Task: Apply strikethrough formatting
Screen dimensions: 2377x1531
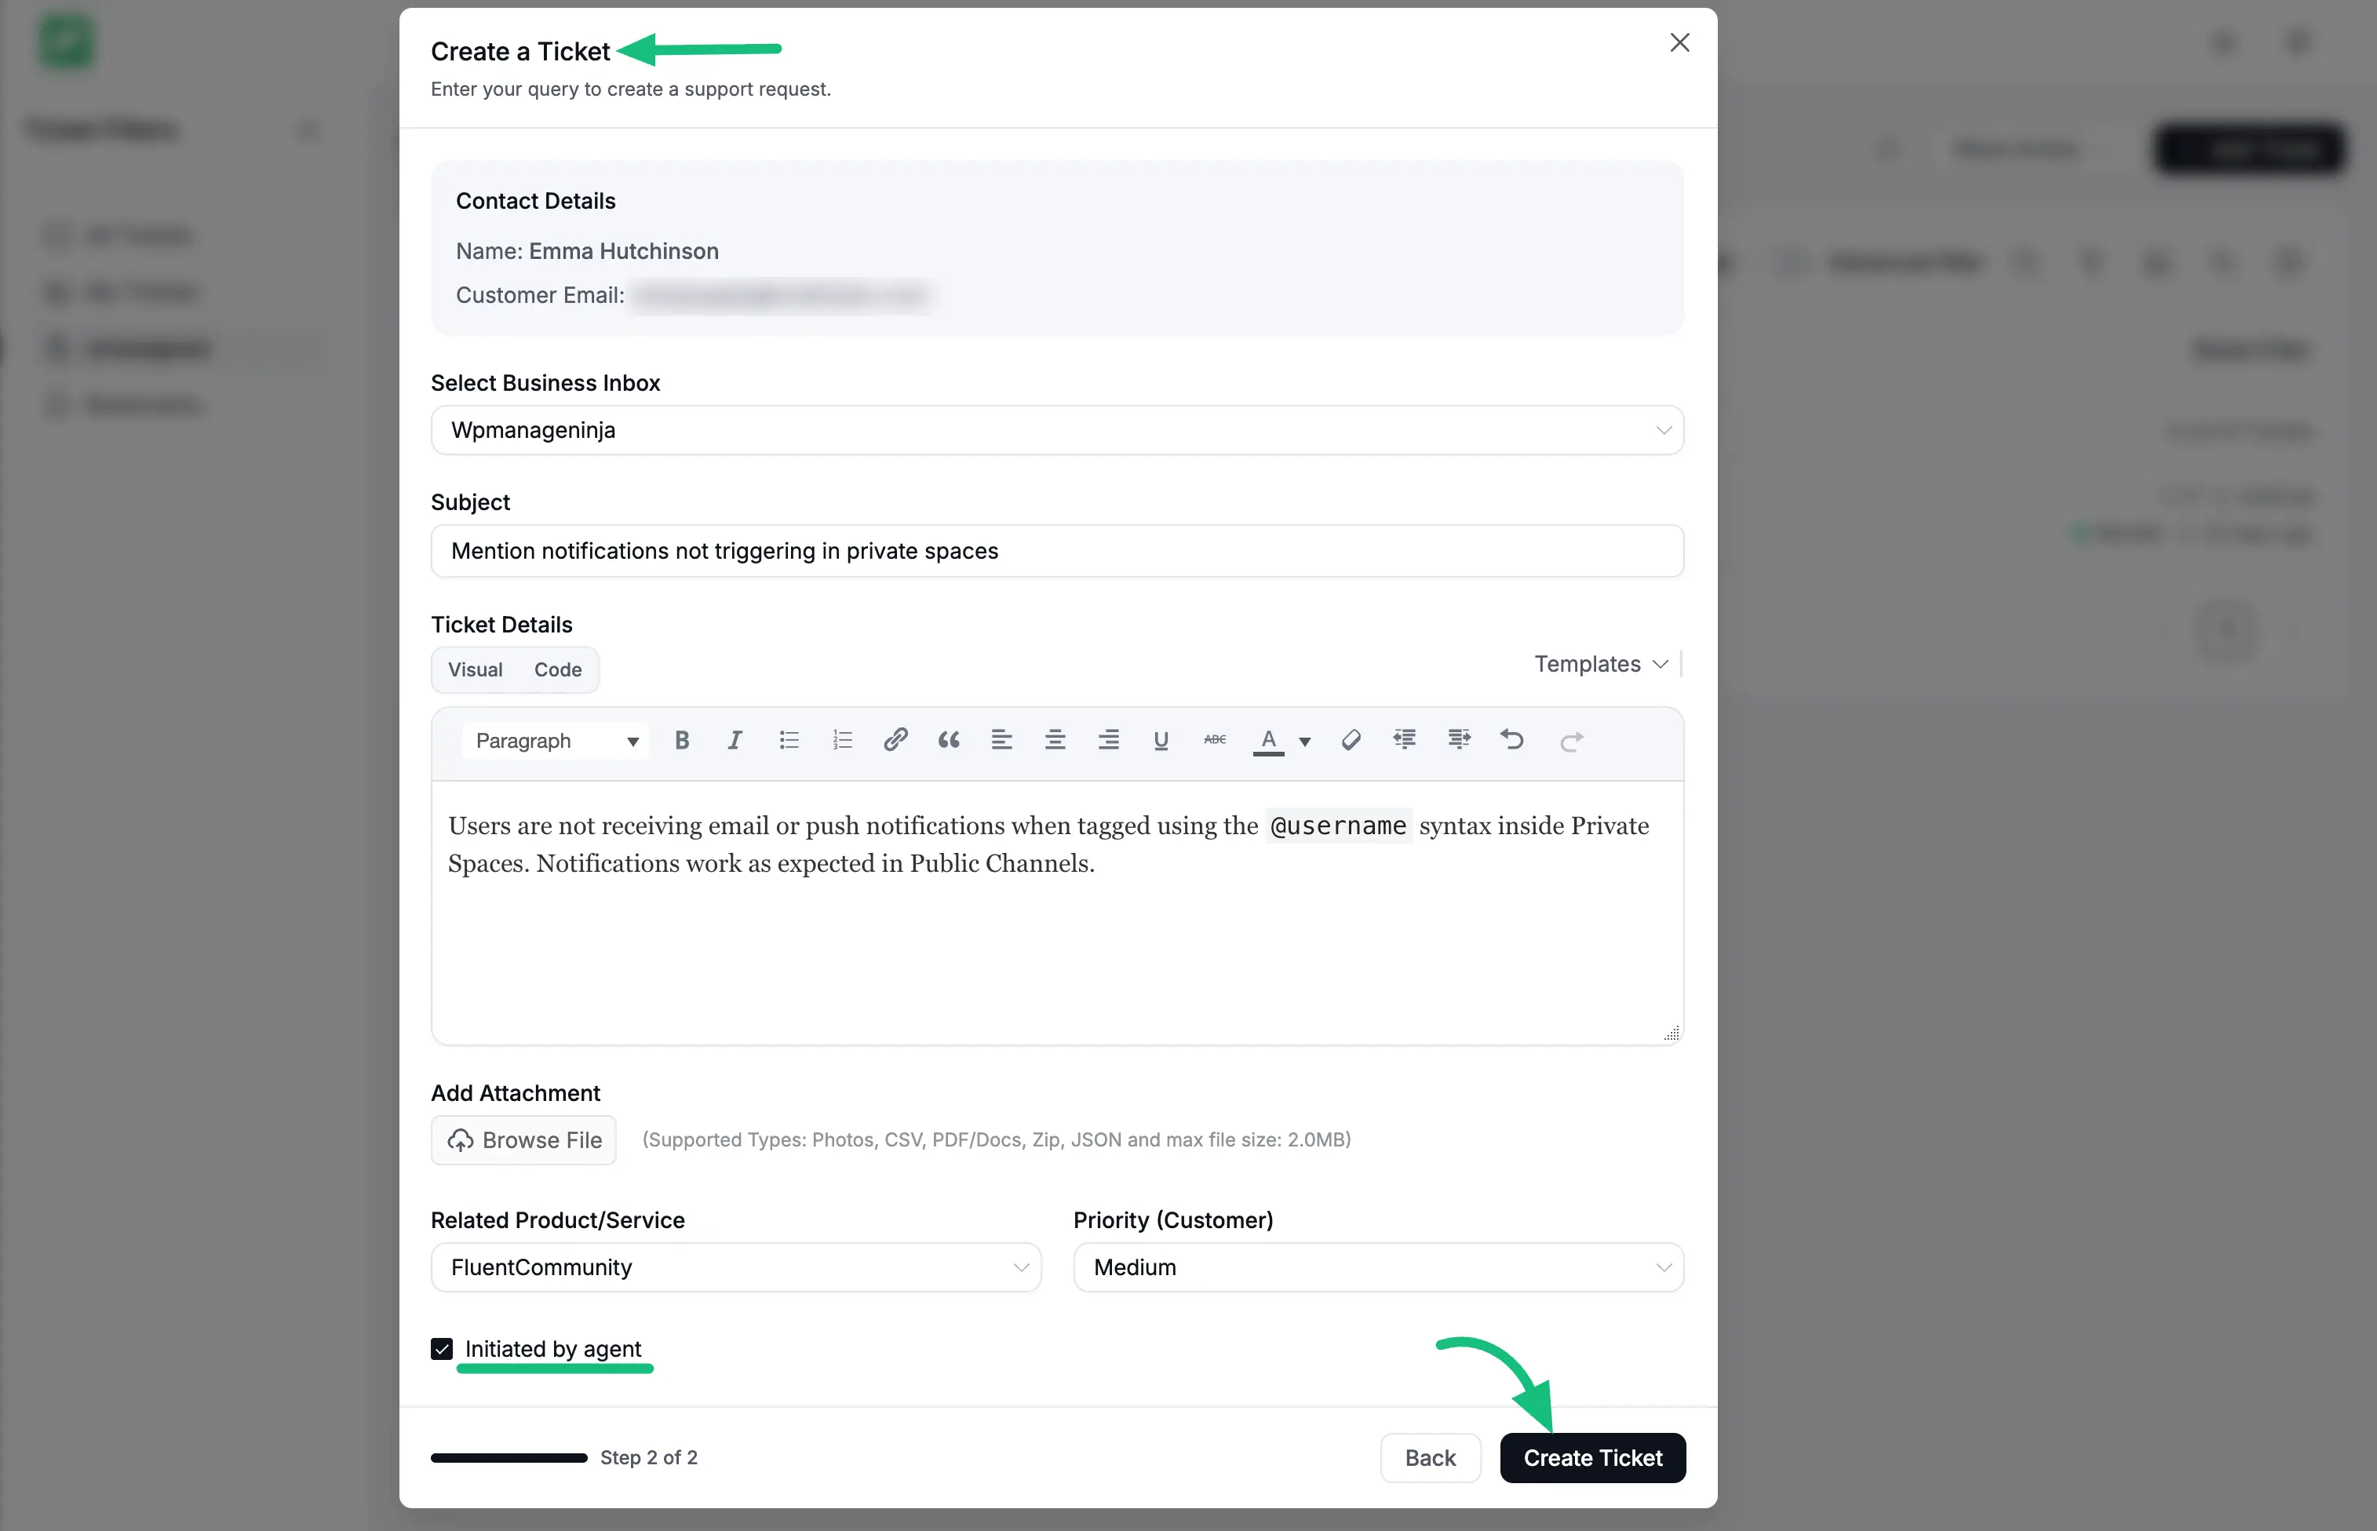Action: [x=1215, y=740]
